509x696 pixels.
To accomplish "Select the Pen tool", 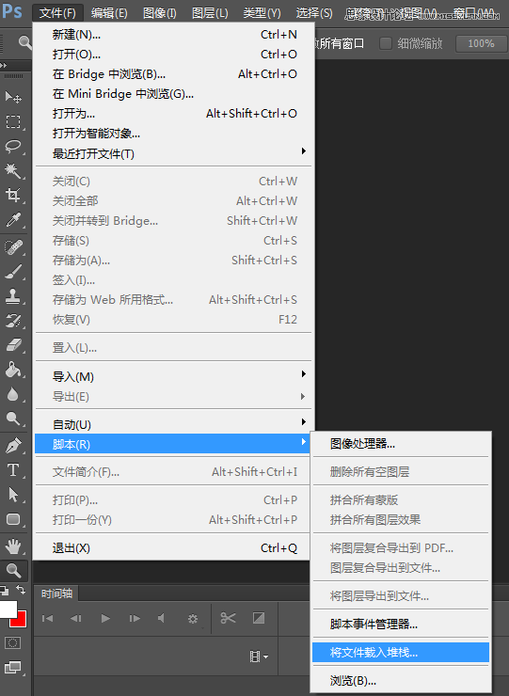I will (x=13, y=445).
